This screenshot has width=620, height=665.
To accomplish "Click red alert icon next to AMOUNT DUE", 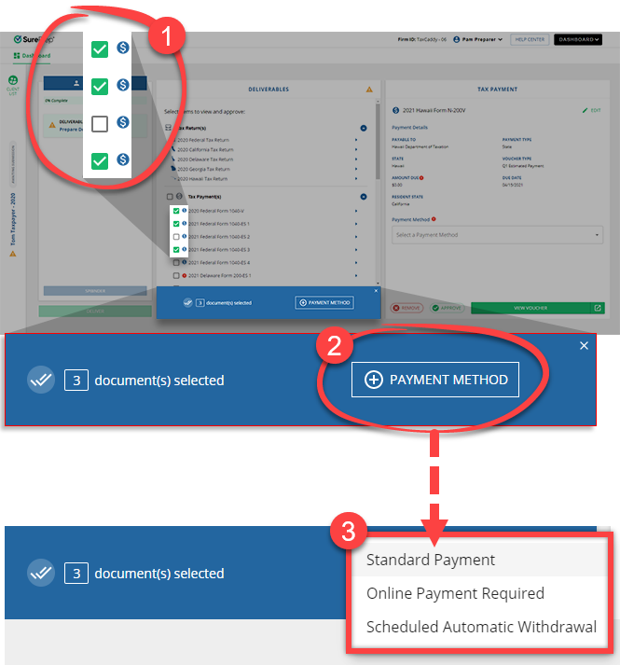I will point(421,178).
